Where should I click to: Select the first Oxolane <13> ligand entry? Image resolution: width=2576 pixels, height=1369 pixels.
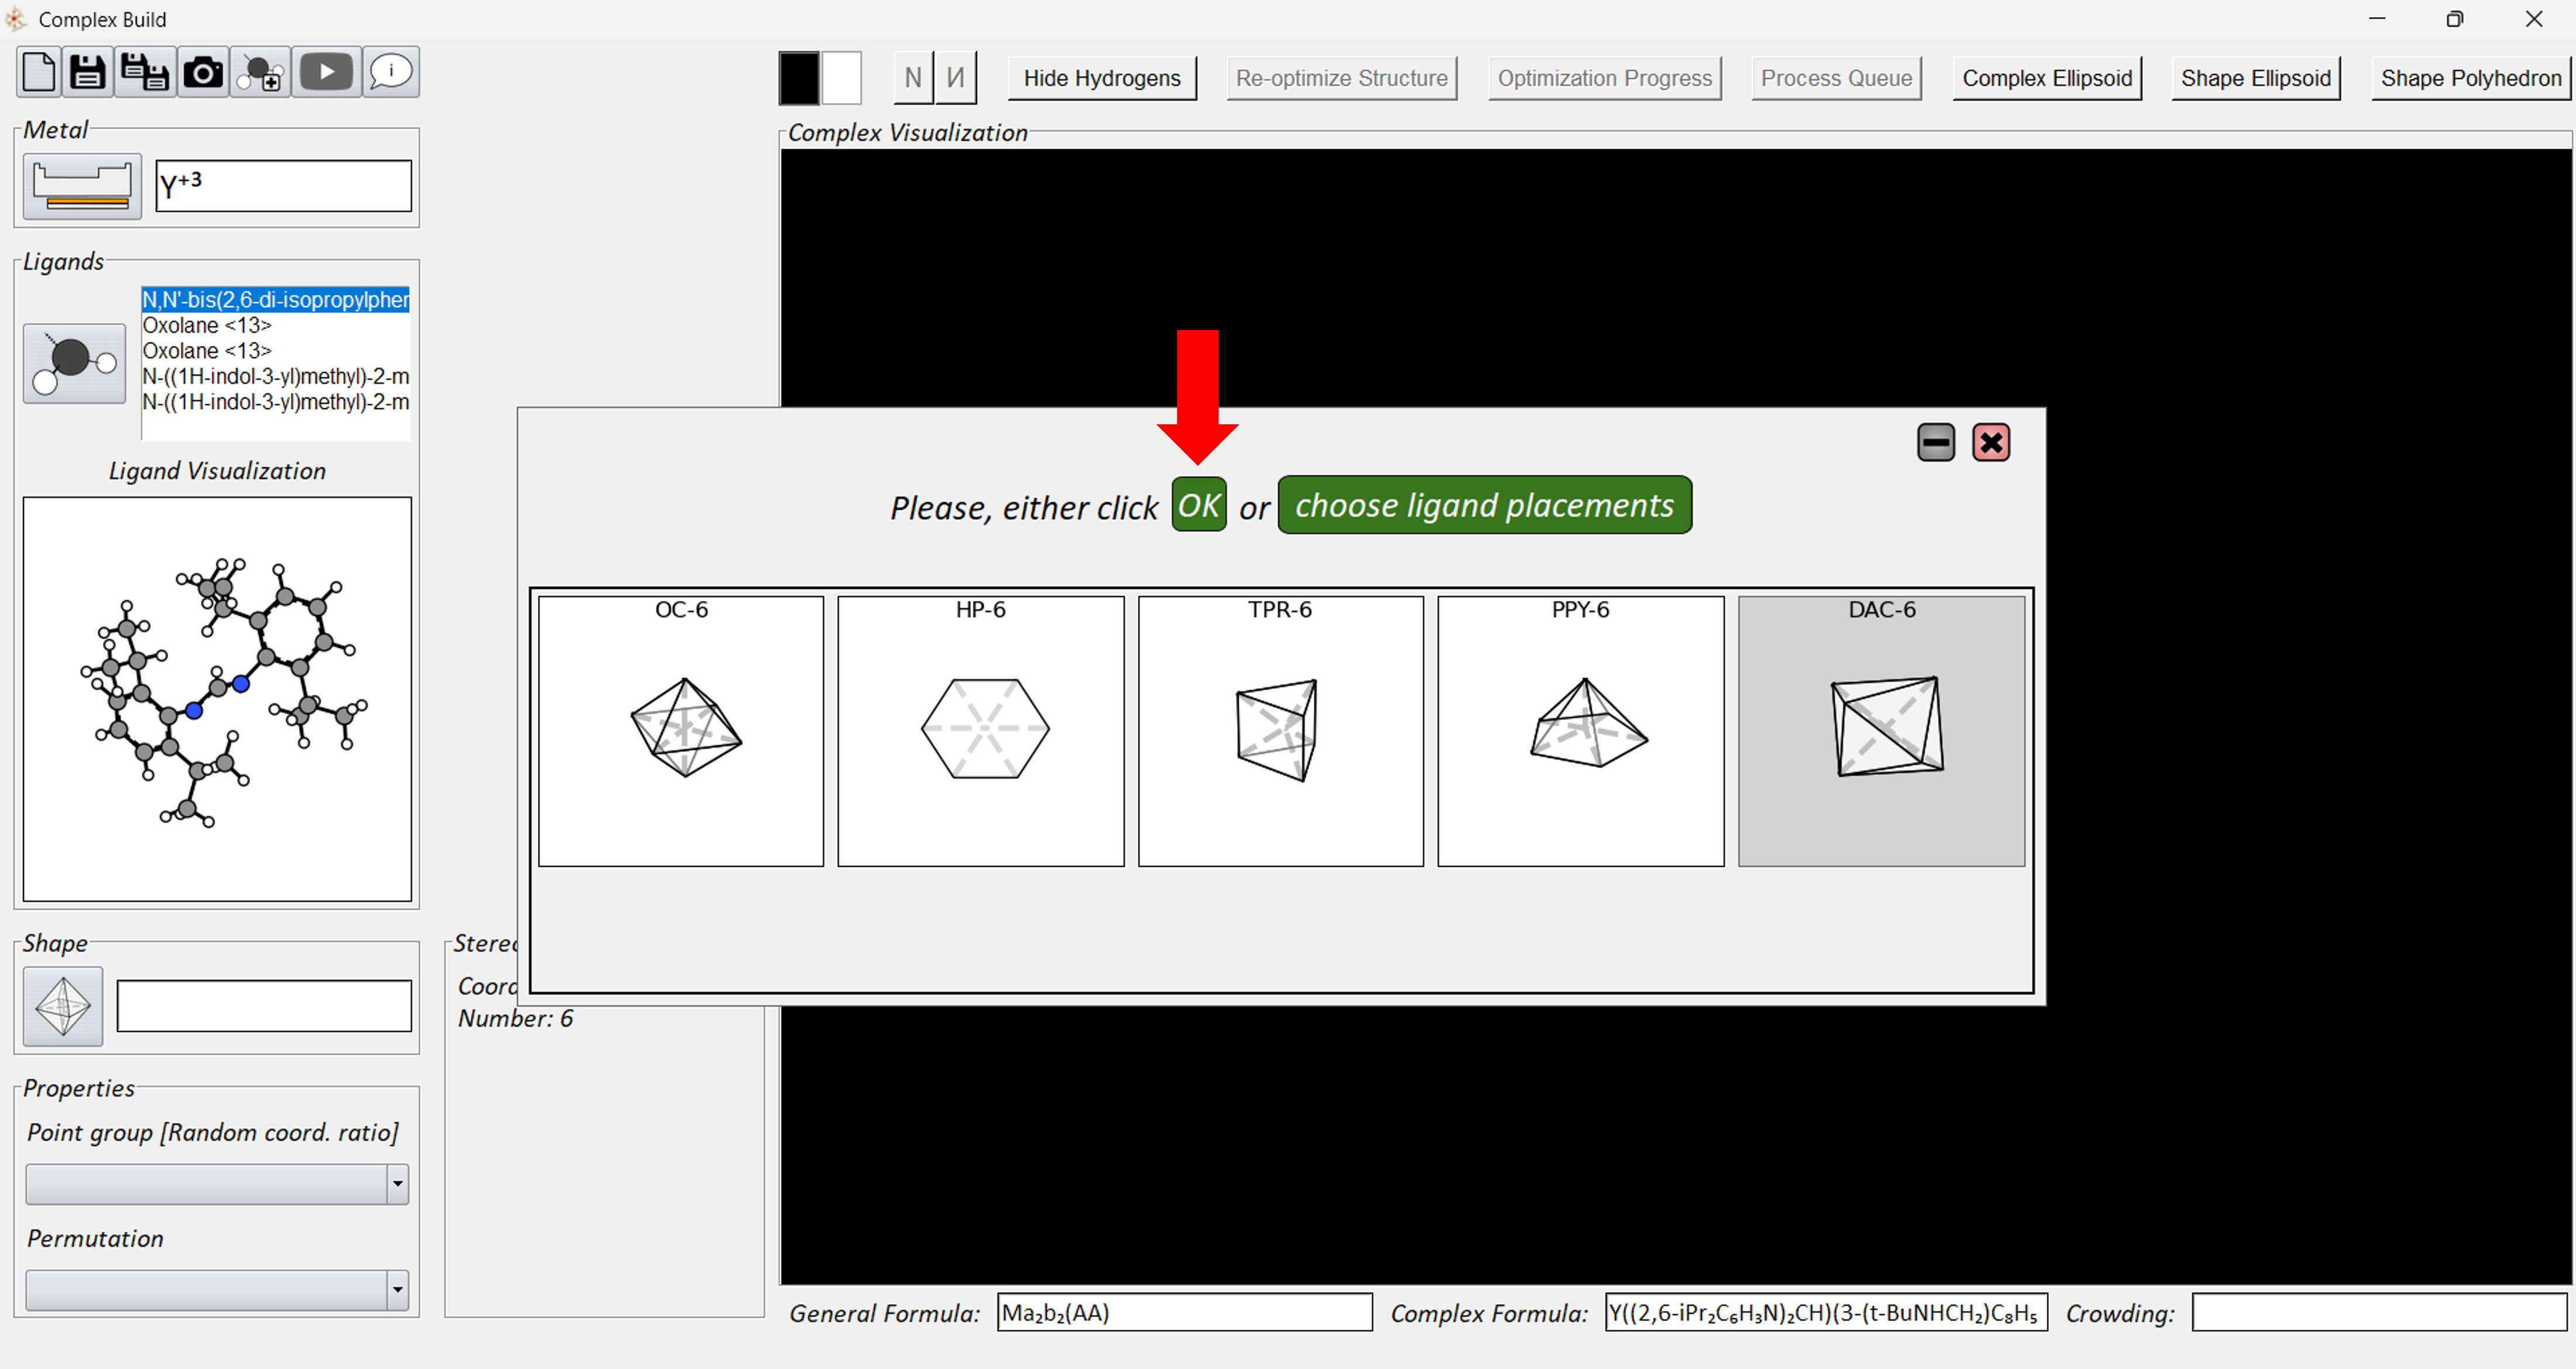pyautogui.click(x=207, y=325)
